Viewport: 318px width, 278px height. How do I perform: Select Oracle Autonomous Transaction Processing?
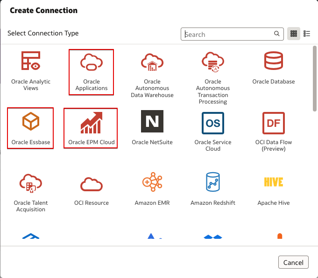[213, 76]
